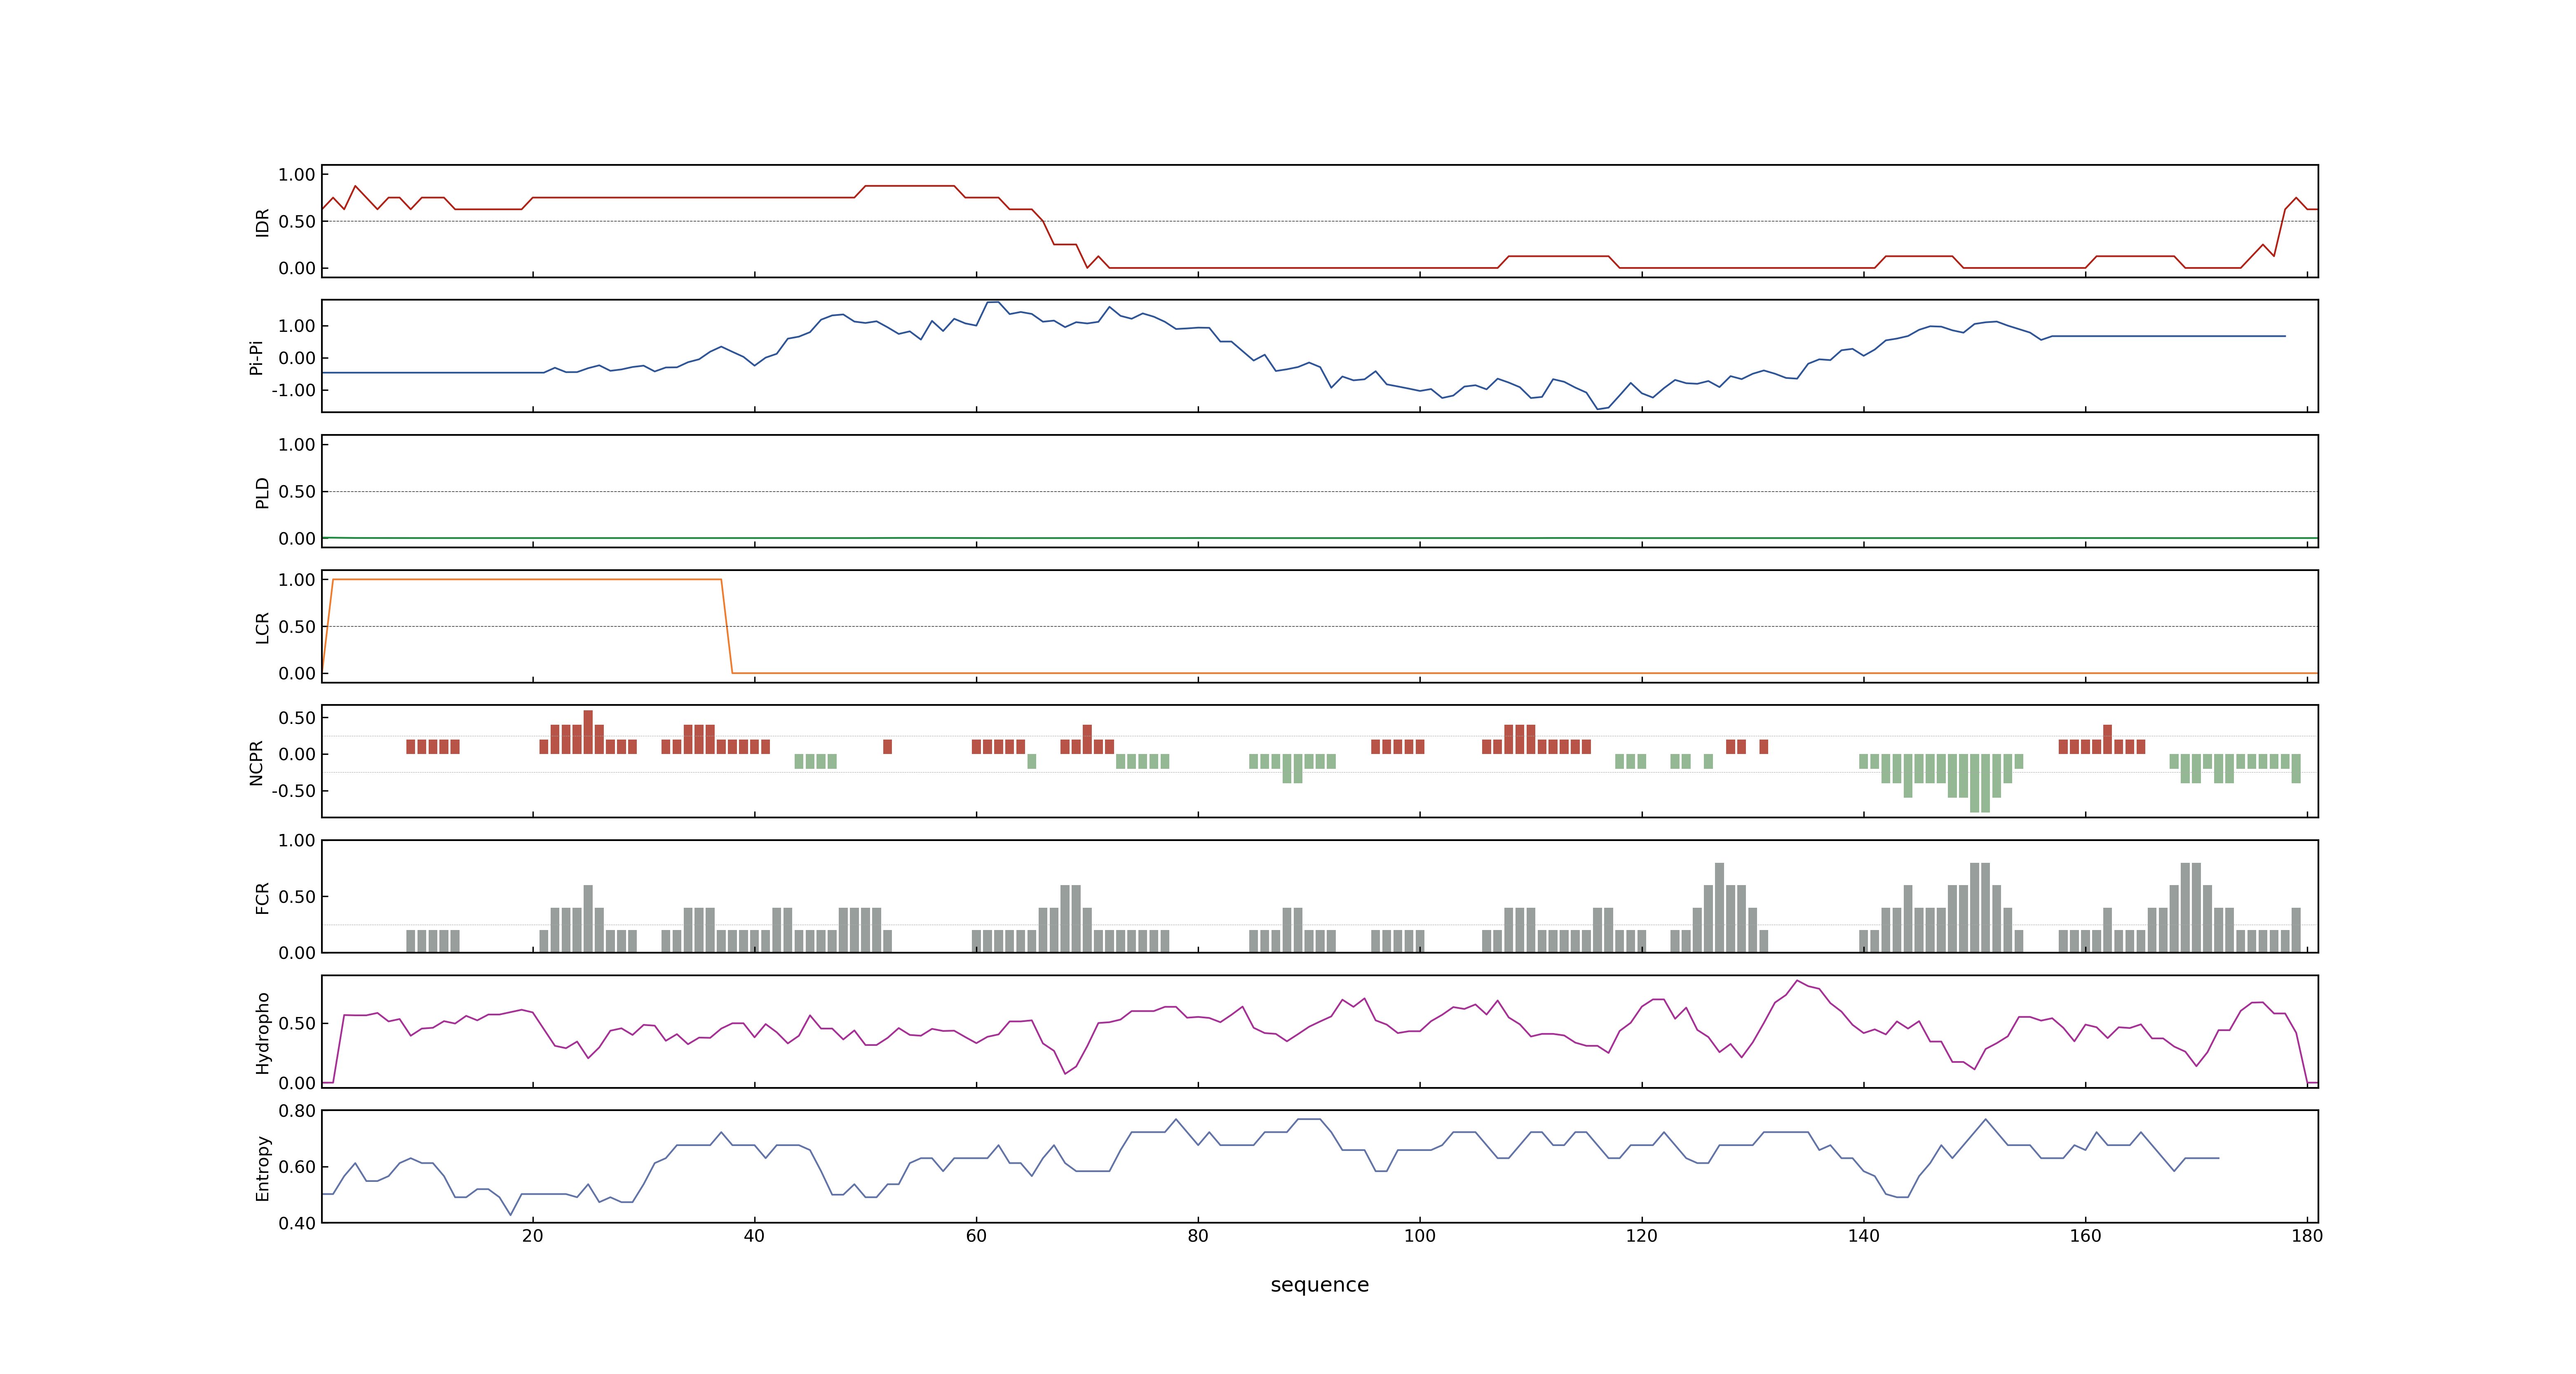
Task: Click the LCR axis label
Action: 263,627
